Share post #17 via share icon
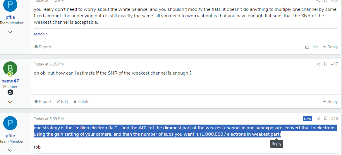The image size is (342, 155). pyautogui.click(x=318, y=64)
